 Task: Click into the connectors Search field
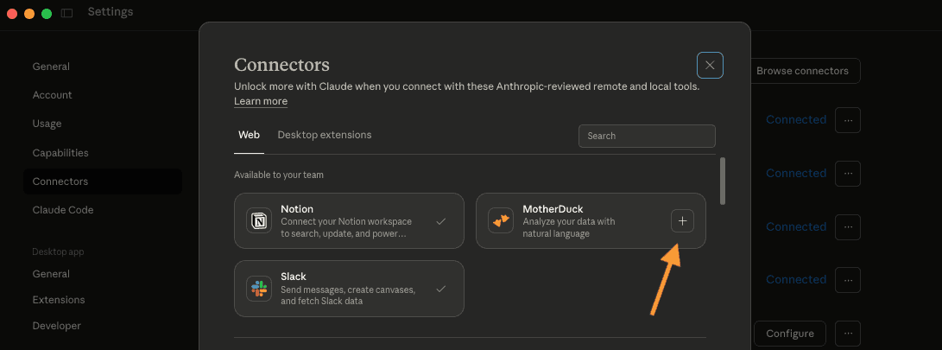[x=647, y=136]
